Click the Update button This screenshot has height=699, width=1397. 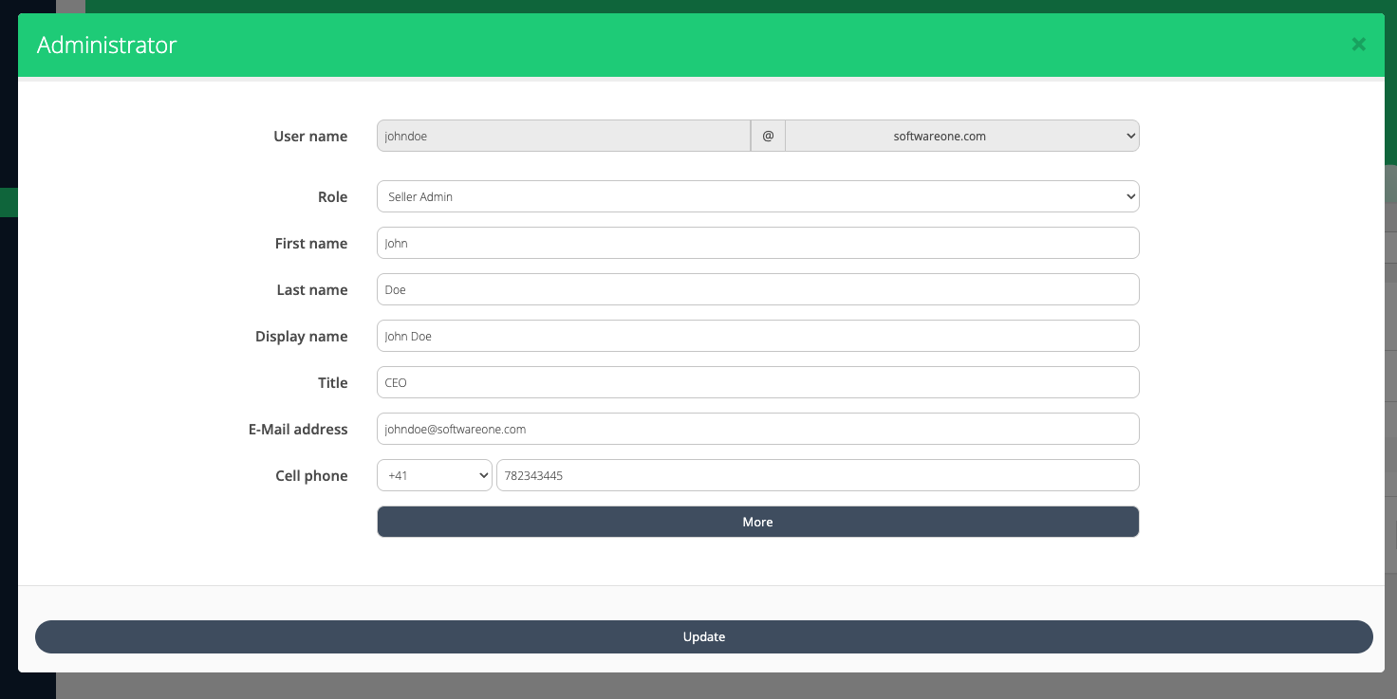click(x=703, y=636)
